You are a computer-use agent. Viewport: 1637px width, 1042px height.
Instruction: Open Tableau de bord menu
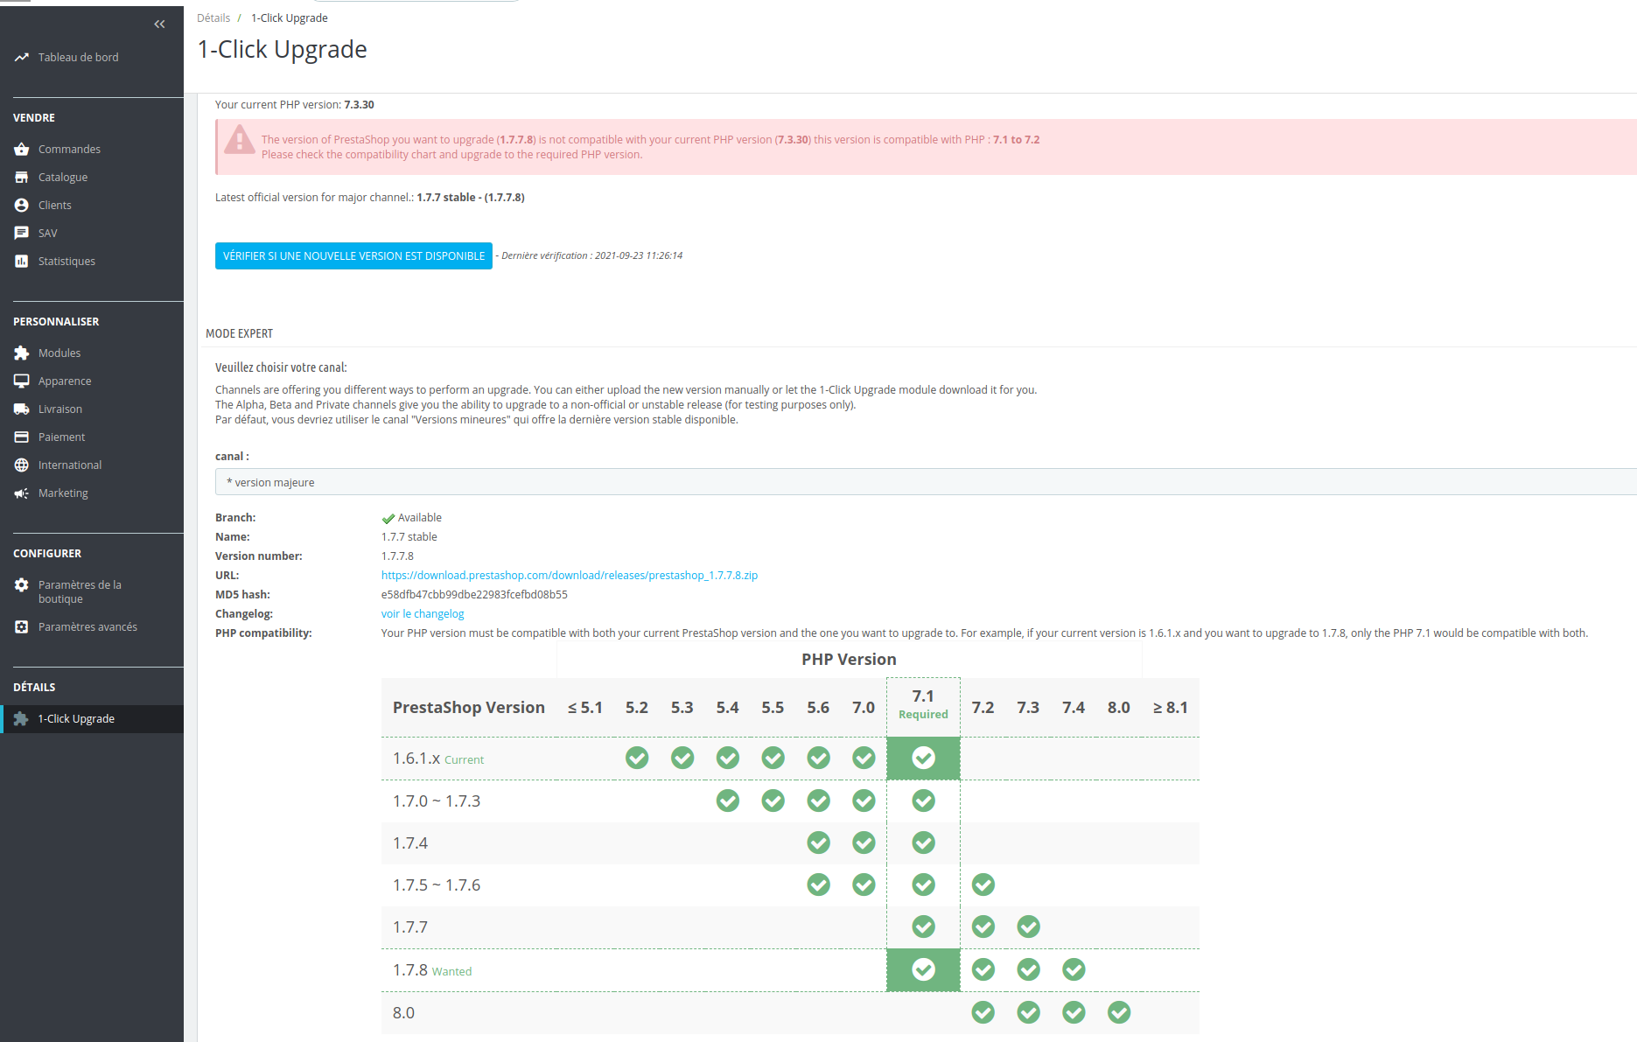[x=78, y=58]
